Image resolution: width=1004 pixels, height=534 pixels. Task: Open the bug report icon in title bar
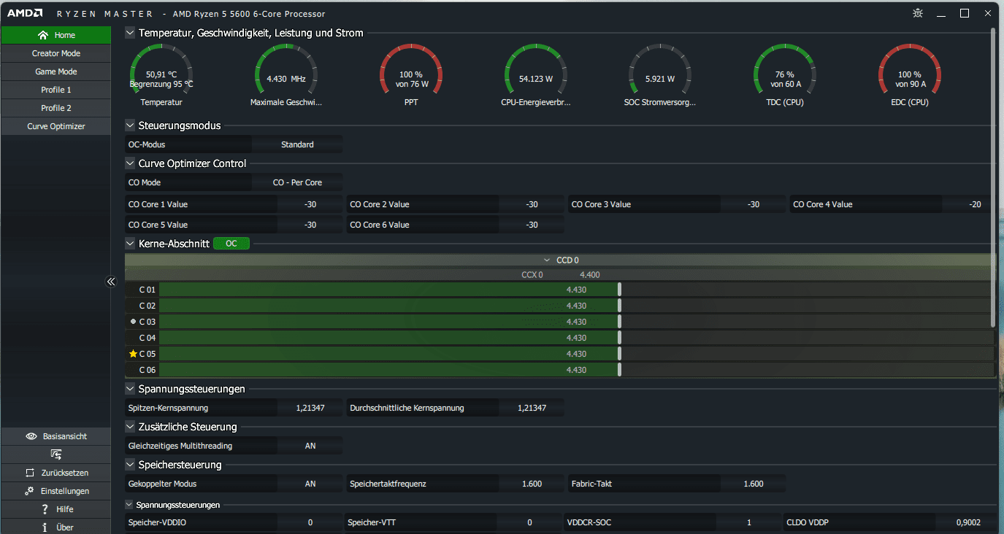(918, 13)
